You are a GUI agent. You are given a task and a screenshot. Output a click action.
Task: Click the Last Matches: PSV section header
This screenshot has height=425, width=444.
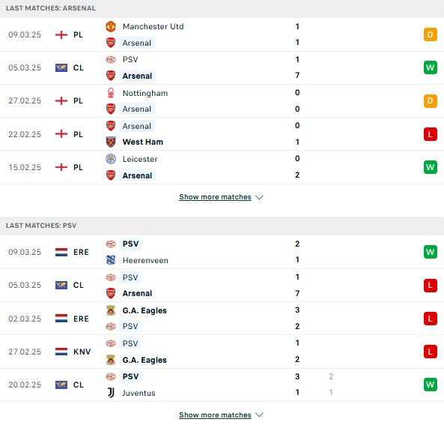tap(222, 226)
